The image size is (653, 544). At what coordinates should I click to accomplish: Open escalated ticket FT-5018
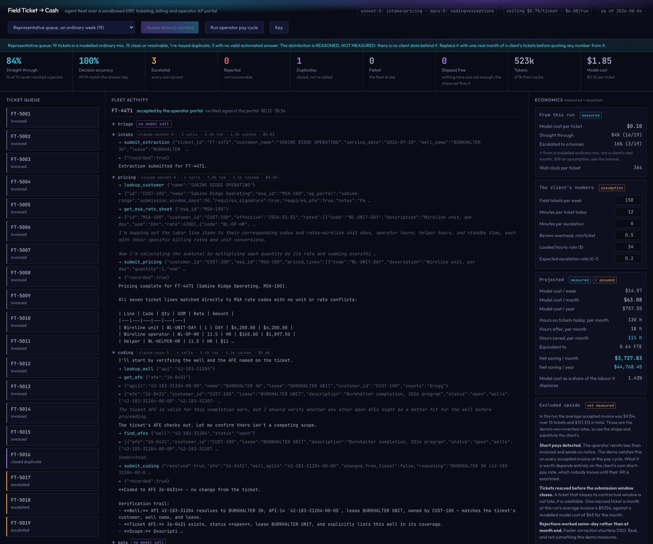pyautogui.click(x=52, y=503)
